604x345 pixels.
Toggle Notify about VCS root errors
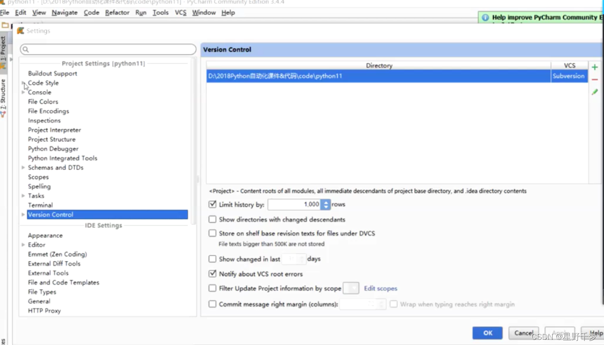pyautogui.click(x=212, y=274)
